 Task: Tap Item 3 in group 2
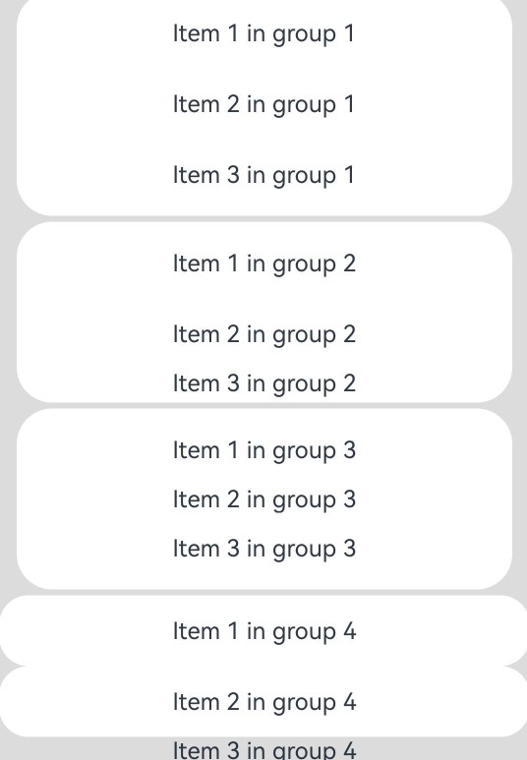264,384
